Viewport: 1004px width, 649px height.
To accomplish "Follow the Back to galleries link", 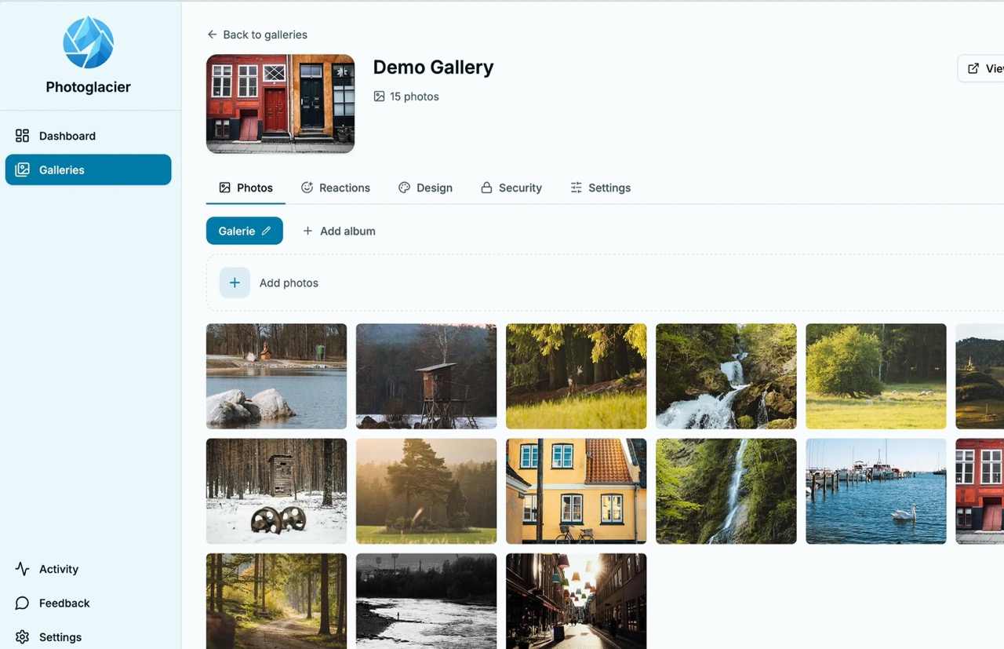I will [x=264, y=35].
